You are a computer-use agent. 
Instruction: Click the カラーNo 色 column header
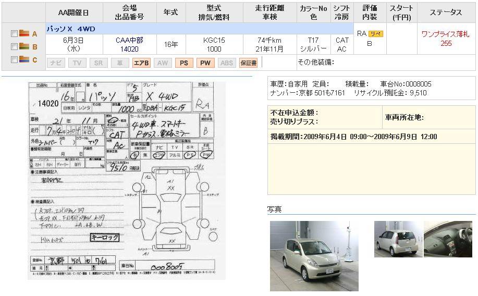[x=313, y=13]
